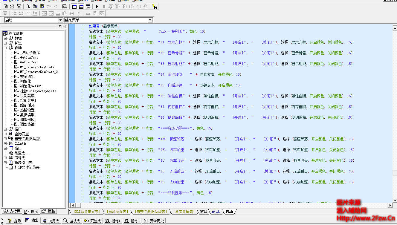Image resolution: width=397 pixels, height=225 pixels.
Task: Click the New file toolbar icon
Action: [6, 6]
